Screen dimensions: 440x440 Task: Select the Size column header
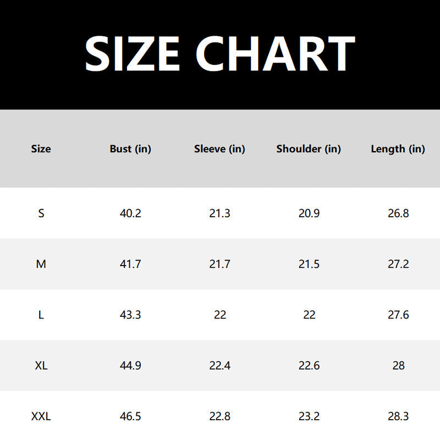[x=41, y=148]
